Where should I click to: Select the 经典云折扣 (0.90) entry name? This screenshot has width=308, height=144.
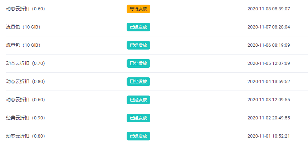pos(26,118)
